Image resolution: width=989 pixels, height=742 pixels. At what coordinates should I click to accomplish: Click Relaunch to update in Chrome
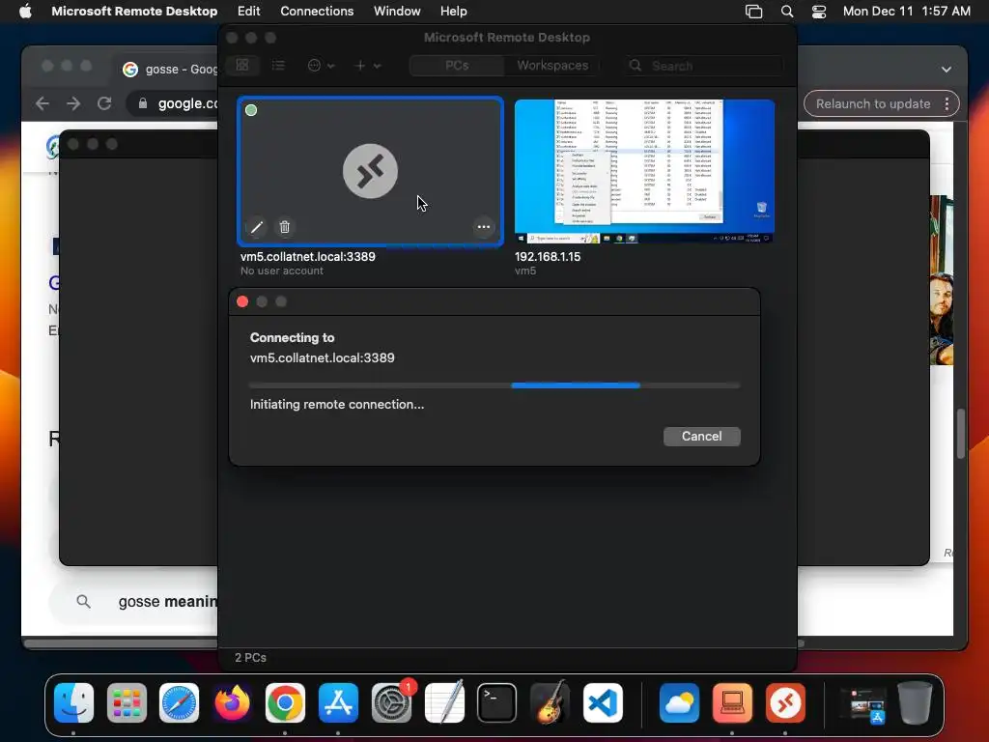tap(873, 104)
